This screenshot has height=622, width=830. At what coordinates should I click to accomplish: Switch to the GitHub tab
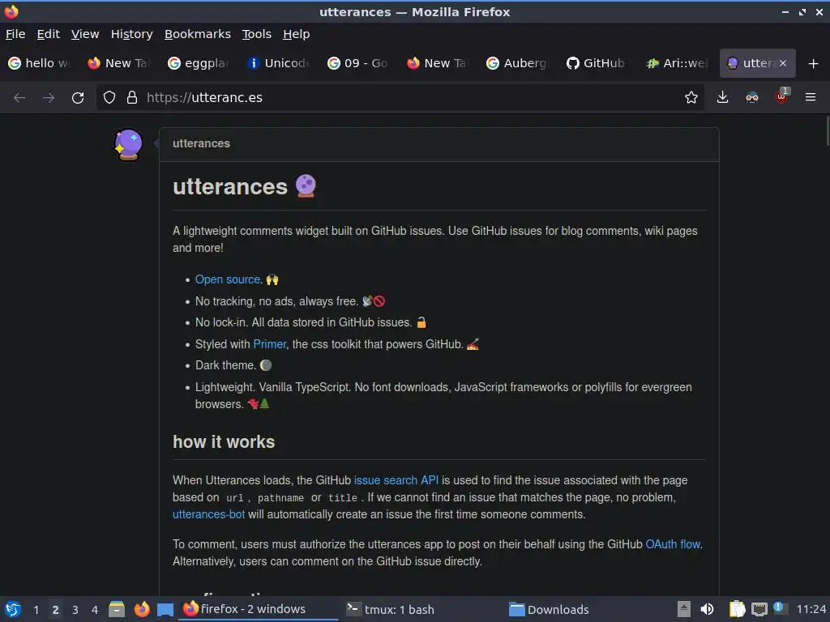tap(597, 63)
